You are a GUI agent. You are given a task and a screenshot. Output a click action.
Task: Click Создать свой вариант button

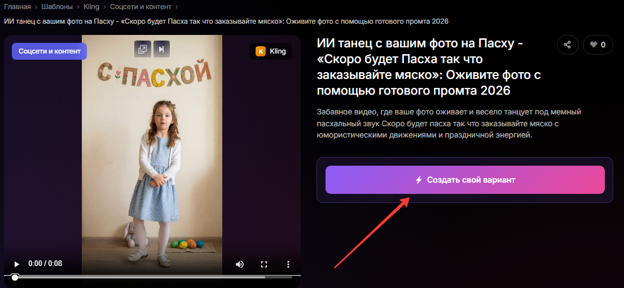[465, 180]
